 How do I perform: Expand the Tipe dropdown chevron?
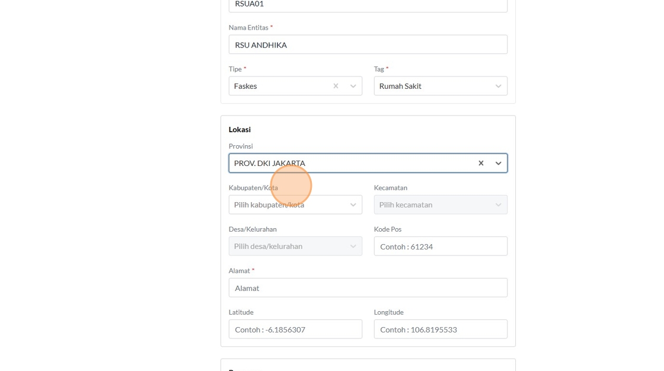point(353,86)
